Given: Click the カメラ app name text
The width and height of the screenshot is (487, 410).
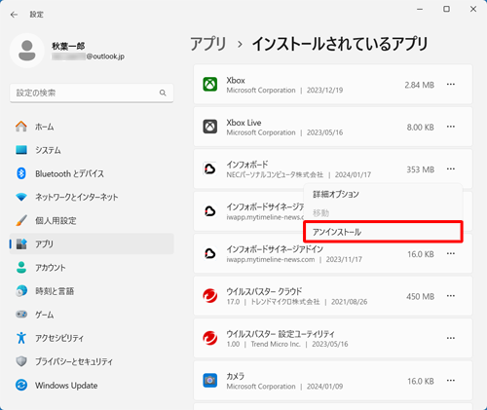Looking at the screenshot, I should (236, 376).
